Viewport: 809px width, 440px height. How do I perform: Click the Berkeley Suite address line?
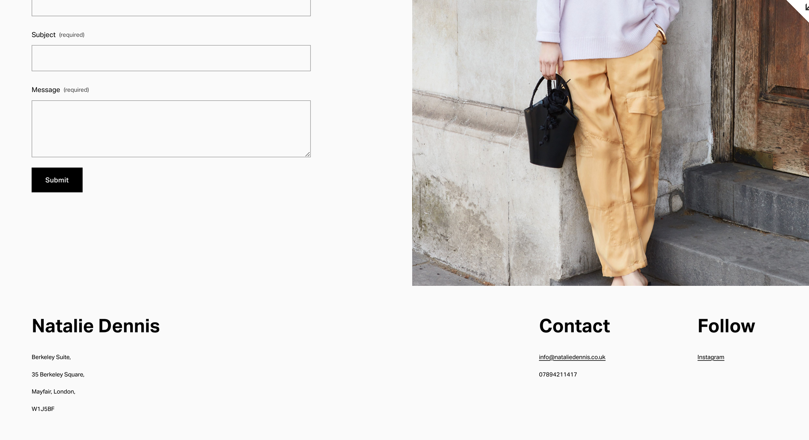[x=51, y=357]
